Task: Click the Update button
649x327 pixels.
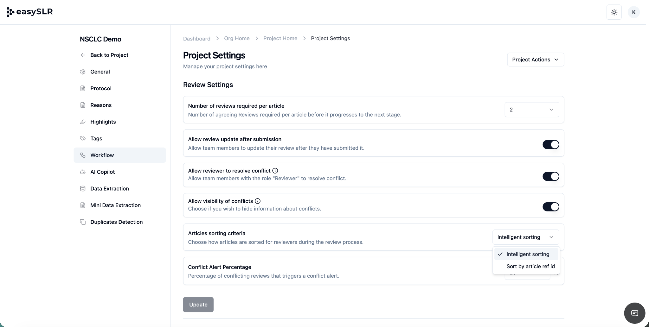Action: [x=198, y=305]
